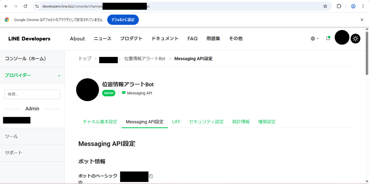Click the ボット情報 heading text

coord(92,161)
